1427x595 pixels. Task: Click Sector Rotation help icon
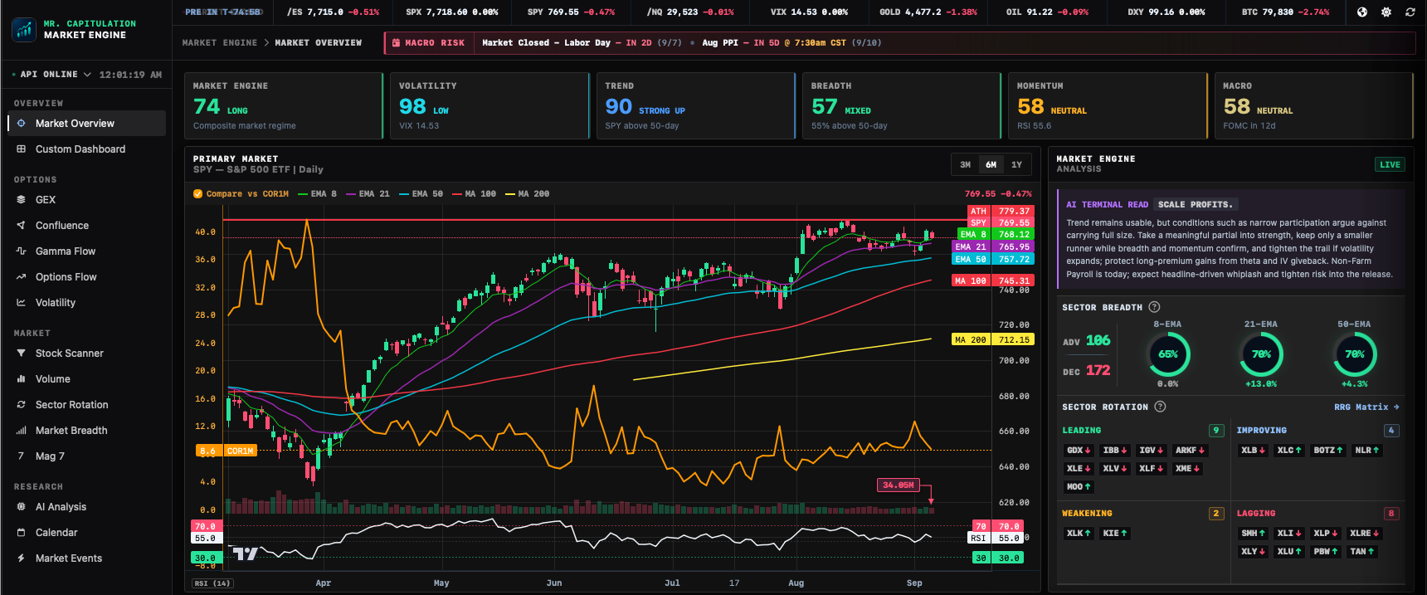click(x=1160, y=407)
